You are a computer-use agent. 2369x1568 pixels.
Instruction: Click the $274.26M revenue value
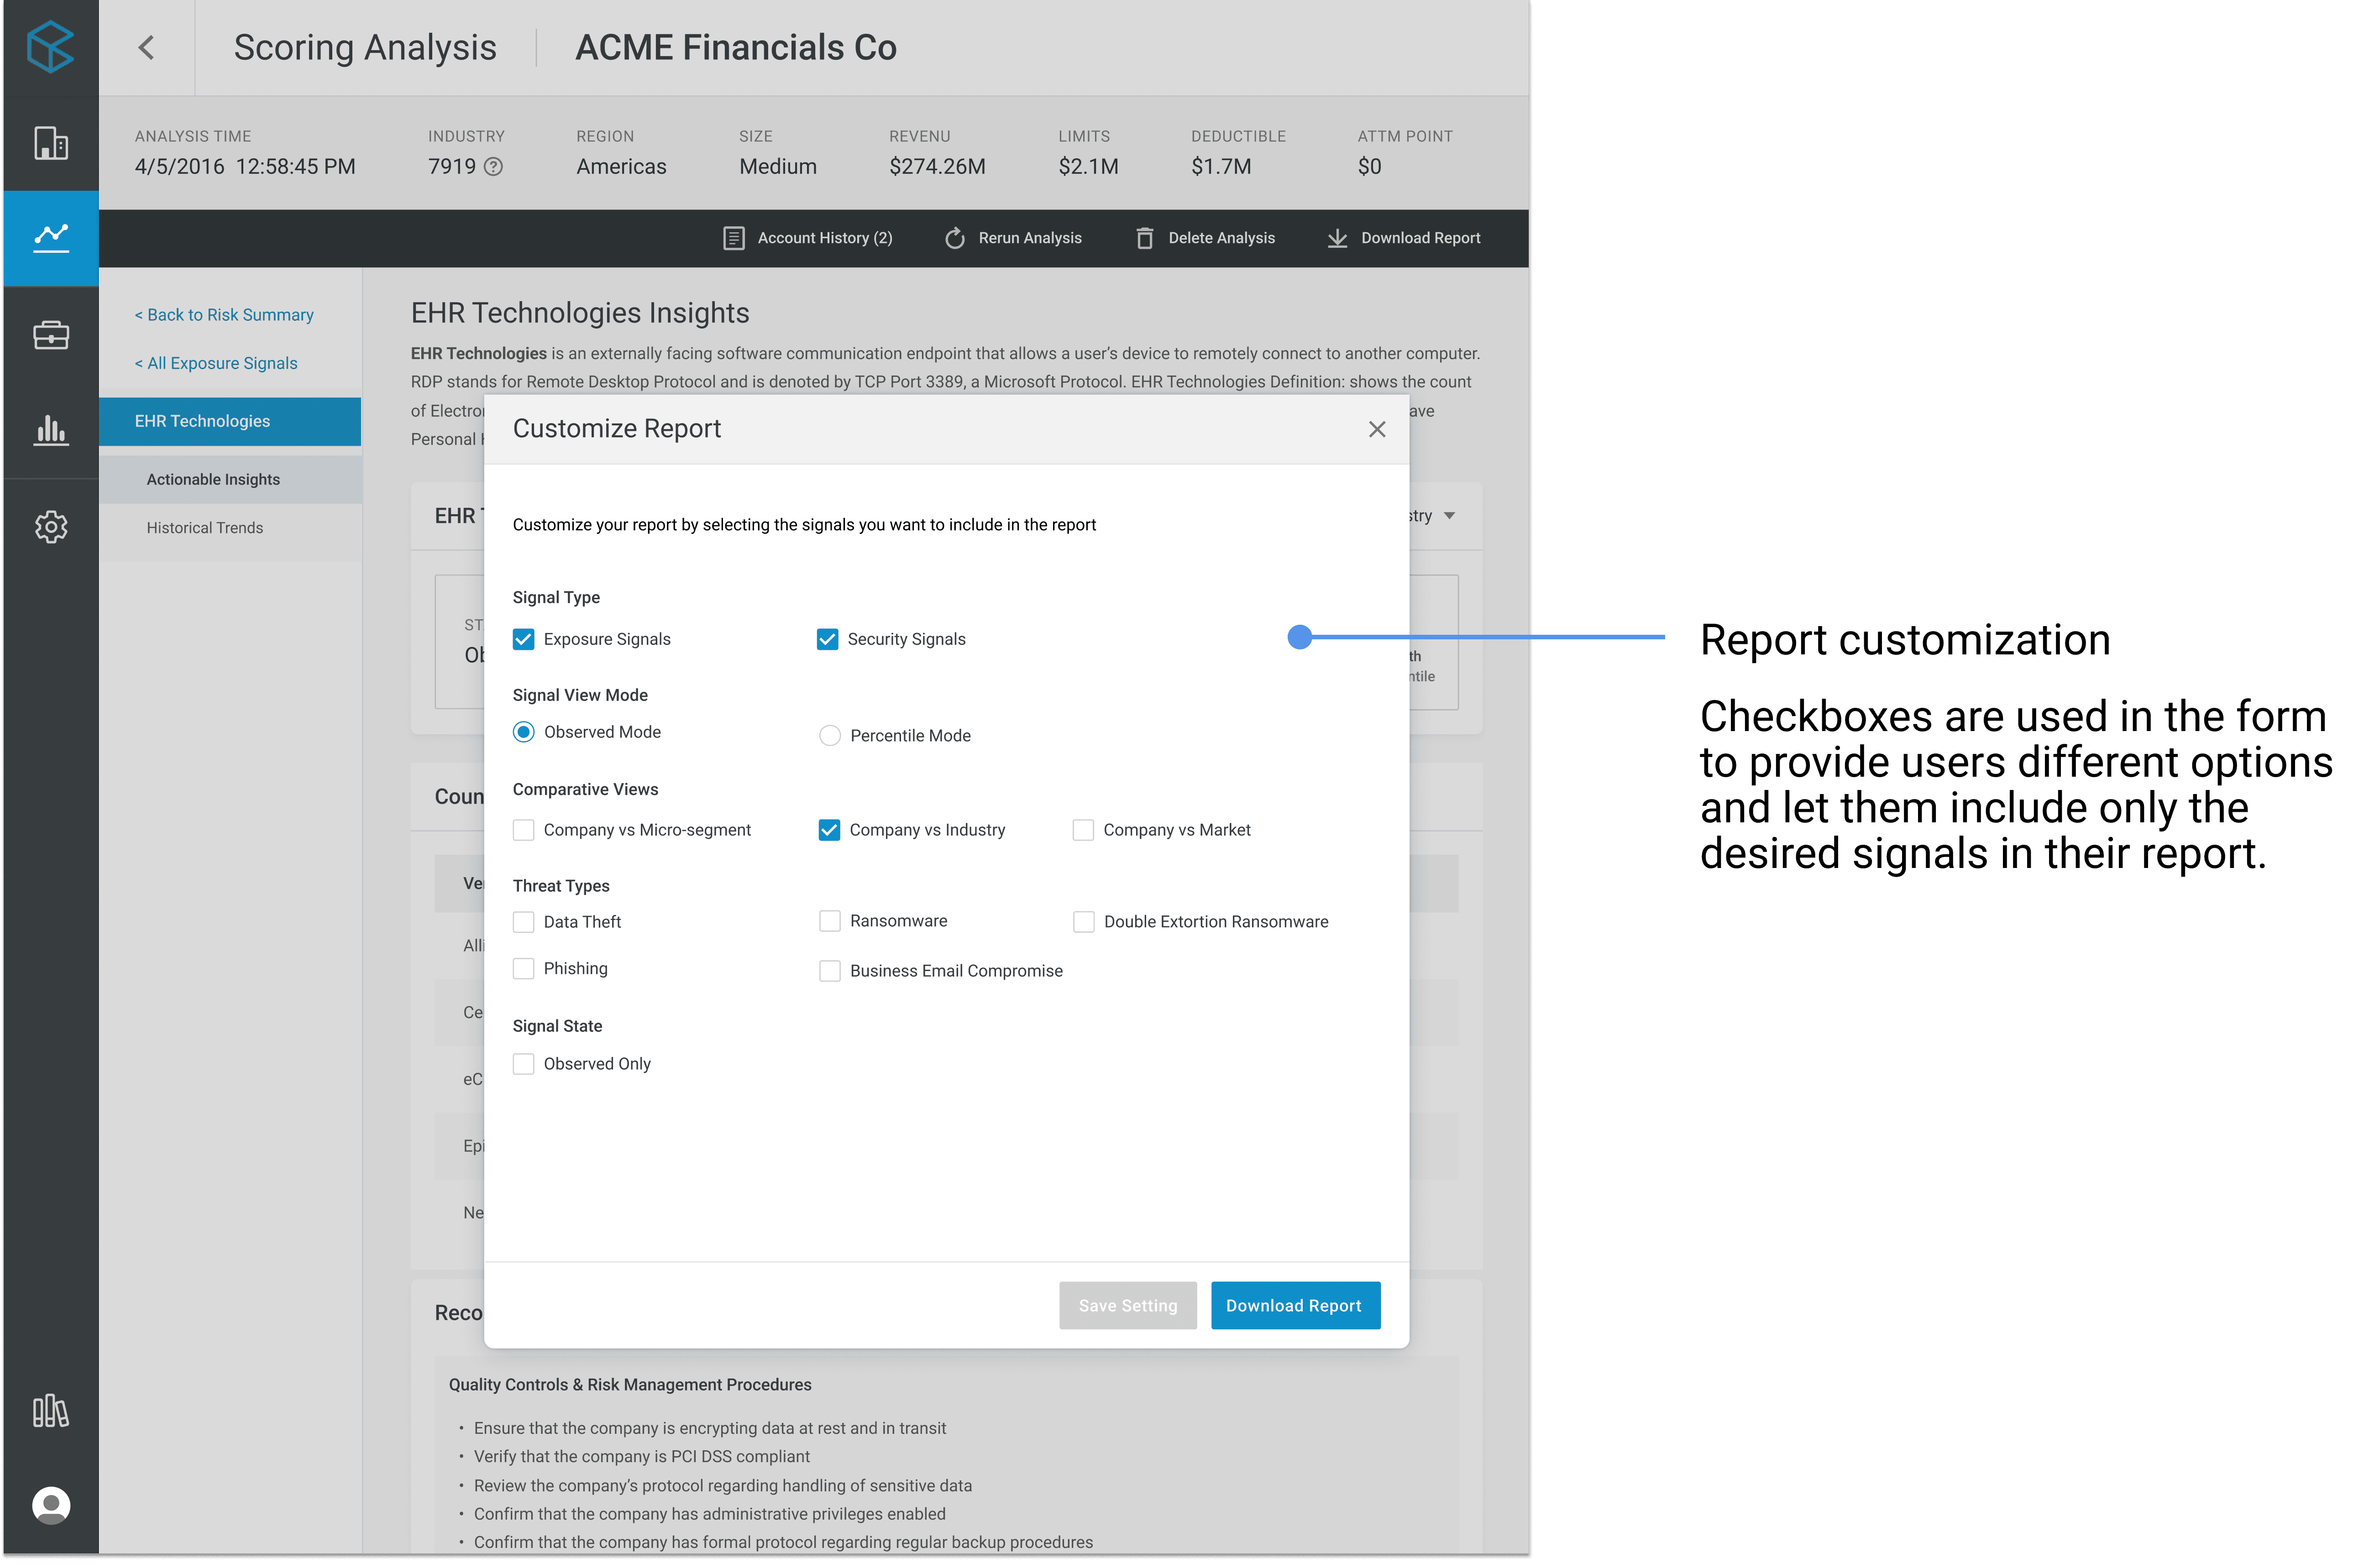point(937,167)
